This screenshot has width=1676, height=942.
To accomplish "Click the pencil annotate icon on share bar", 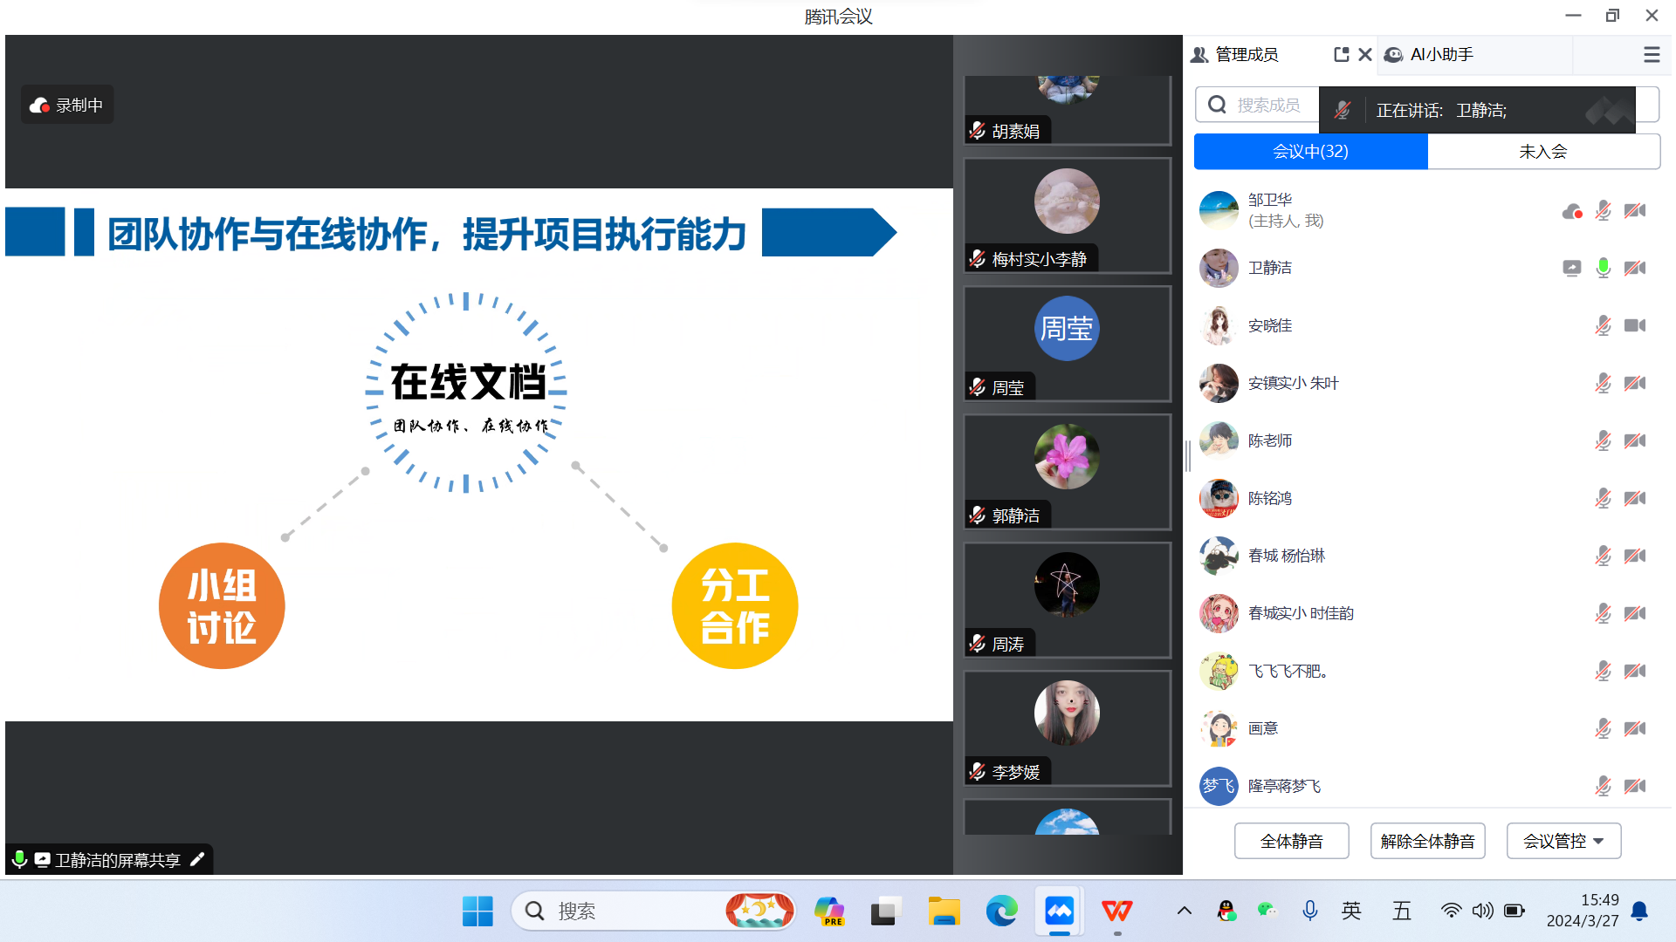I will tap(197, 859).
